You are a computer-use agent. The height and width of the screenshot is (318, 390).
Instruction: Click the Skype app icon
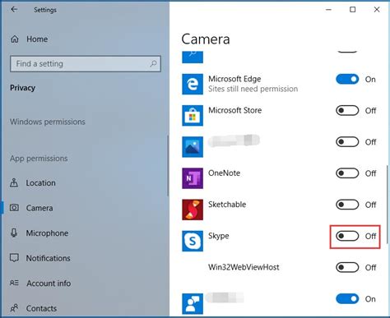click(x=193, y=241)
